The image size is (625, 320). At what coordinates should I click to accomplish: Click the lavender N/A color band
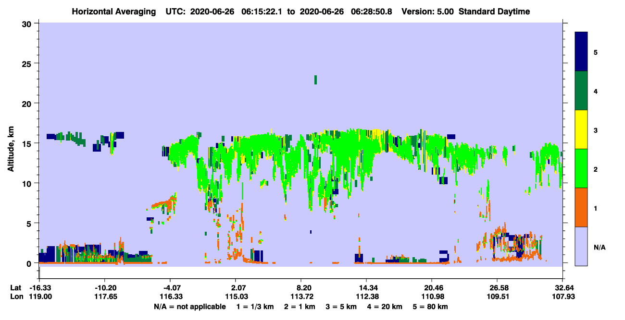click(581, 246)
